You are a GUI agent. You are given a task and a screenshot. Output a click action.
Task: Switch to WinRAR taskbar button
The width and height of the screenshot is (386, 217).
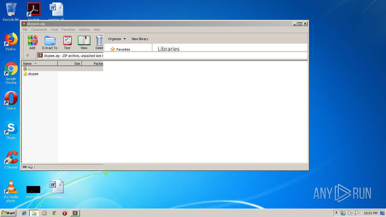coord(75,213)
